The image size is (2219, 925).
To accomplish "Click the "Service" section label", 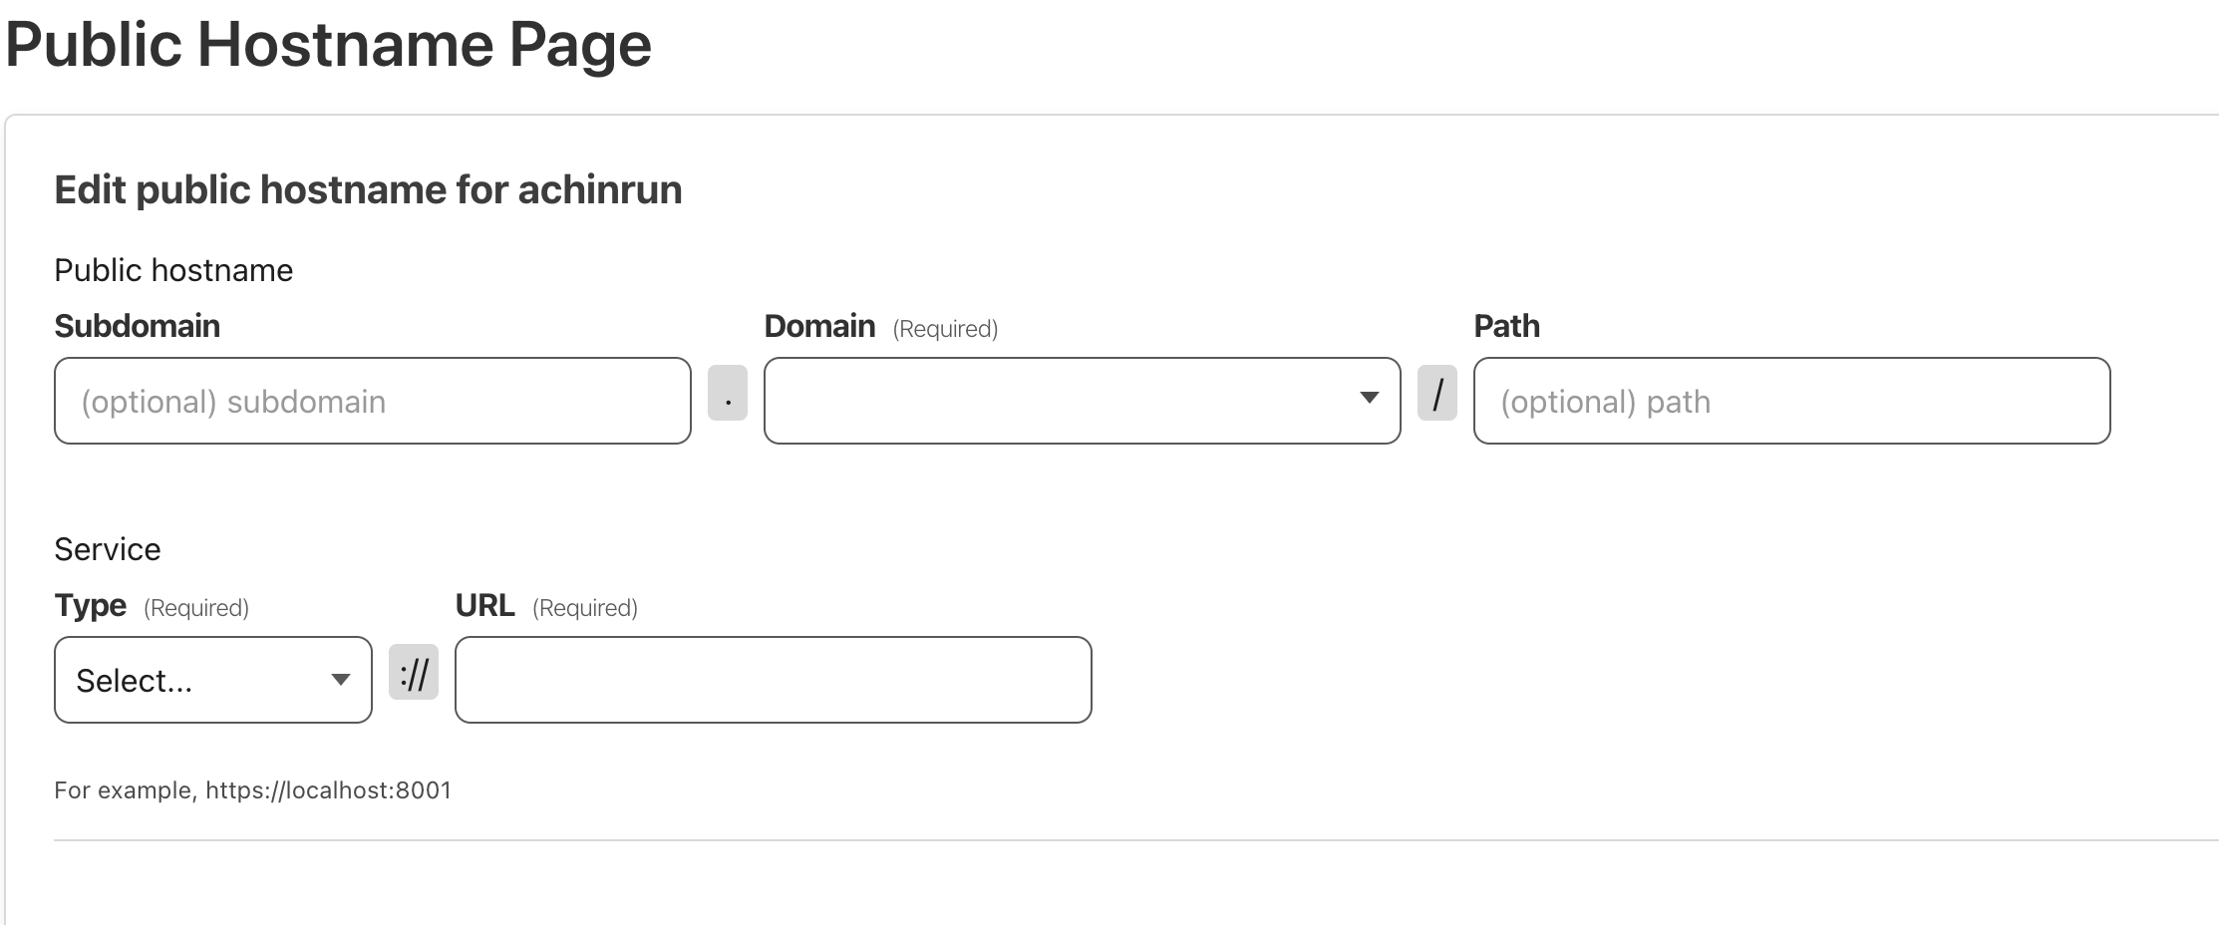I will click(x=107, y=549).
